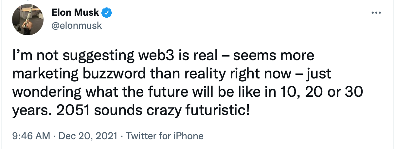This screenshot has width=396, height=149.
Task: Click the blue verified badge
Action: point(107,13)
